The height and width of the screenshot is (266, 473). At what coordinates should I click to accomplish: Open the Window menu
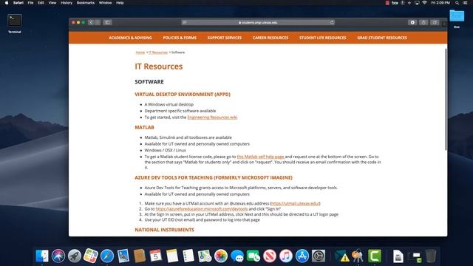[x=105, y=3]
